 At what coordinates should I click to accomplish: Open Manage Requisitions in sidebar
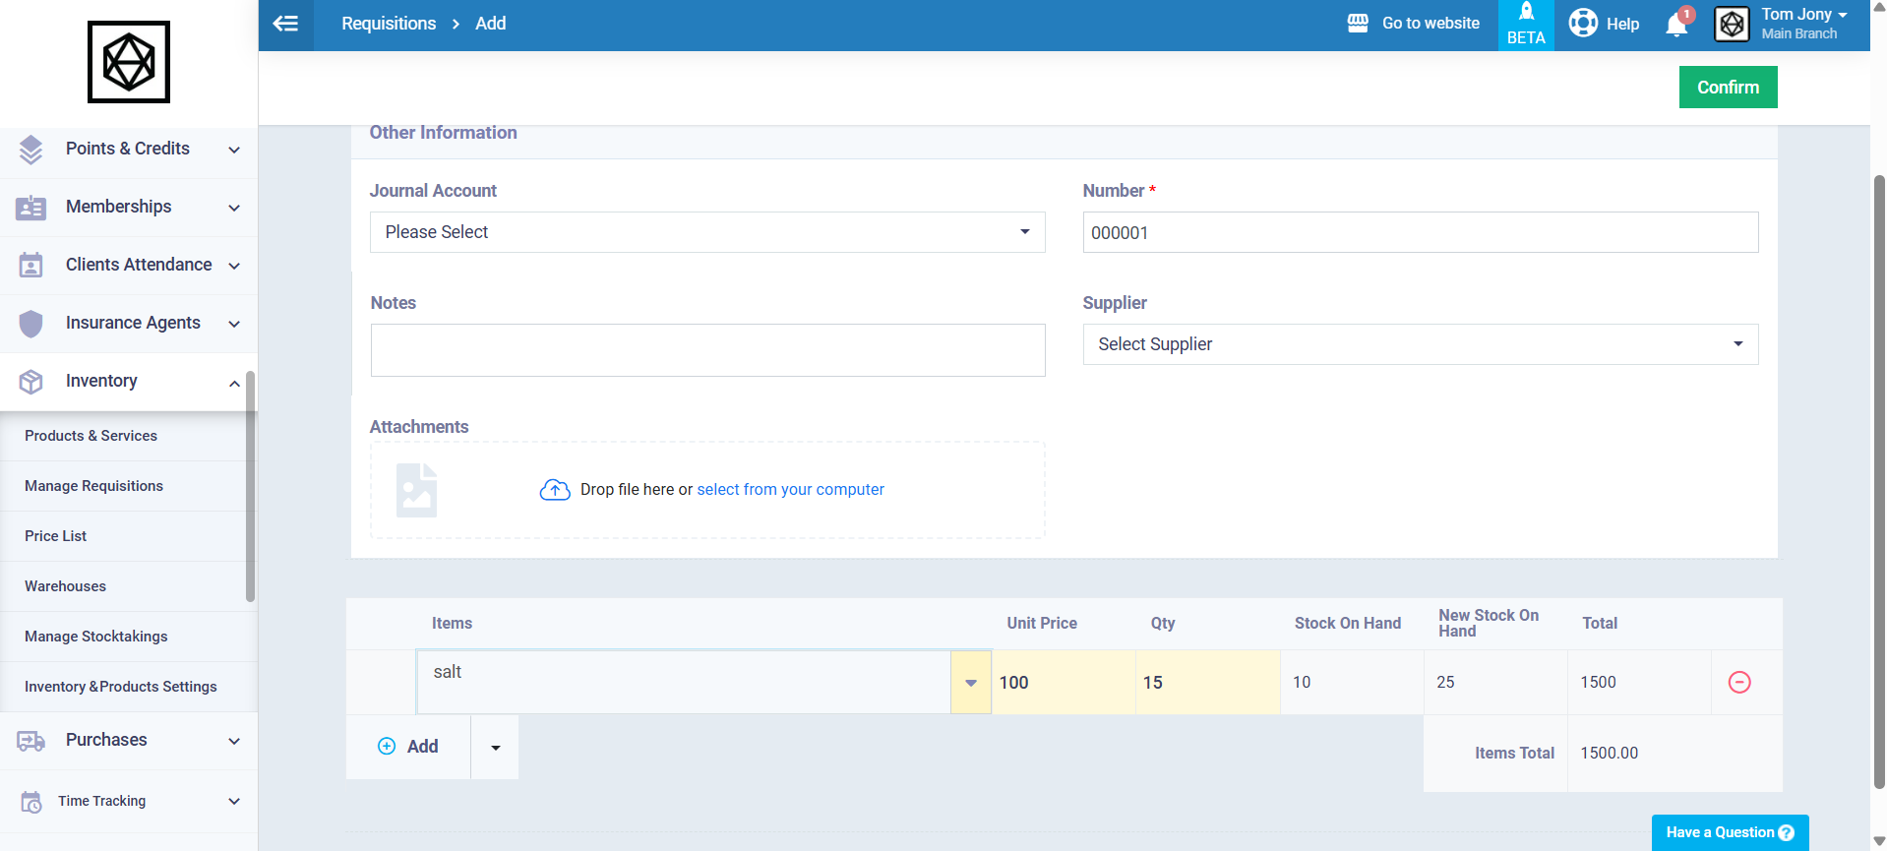click(x=93, y=486)
